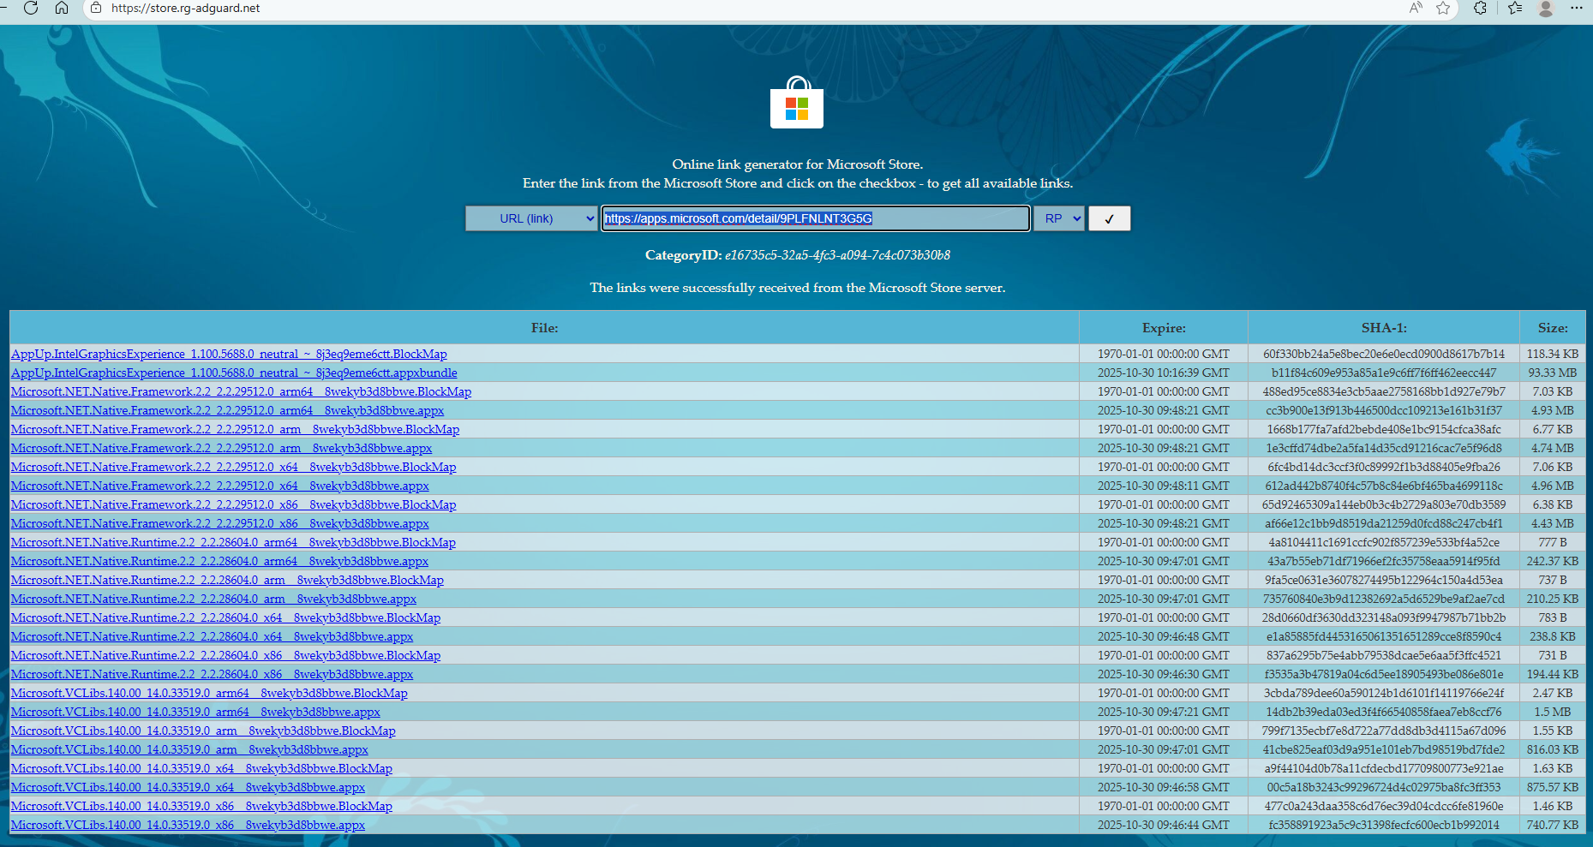Open VCLibs.140.00 arm64 appx link
Screen dimensions: 1593x847
(195, 712)
